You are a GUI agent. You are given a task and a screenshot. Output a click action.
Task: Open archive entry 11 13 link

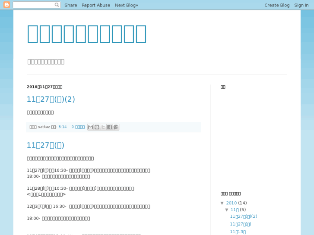(x=238, y=232)
